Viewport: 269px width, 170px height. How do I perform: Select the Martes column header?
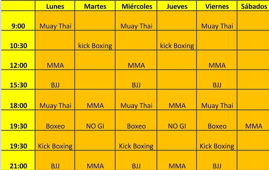95,6
